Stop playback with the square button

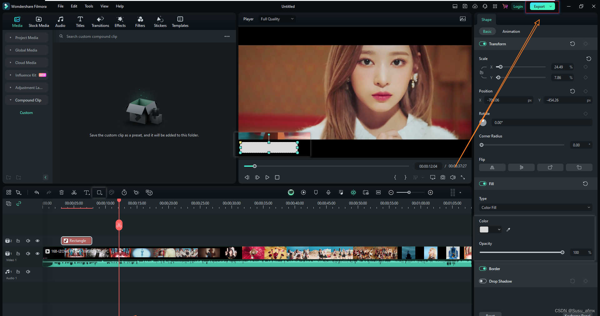[x=277, y=177]
